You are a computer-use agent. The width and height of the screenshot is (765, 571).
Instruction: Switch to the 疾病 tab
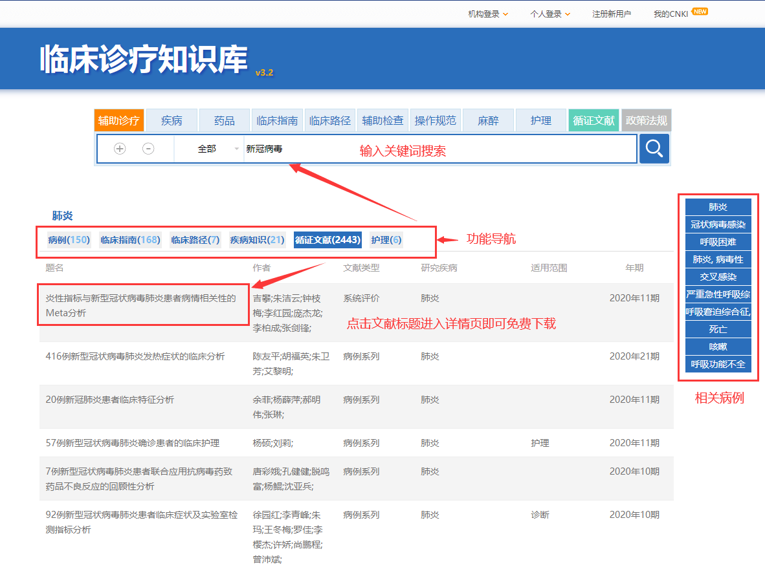point(172,120)
